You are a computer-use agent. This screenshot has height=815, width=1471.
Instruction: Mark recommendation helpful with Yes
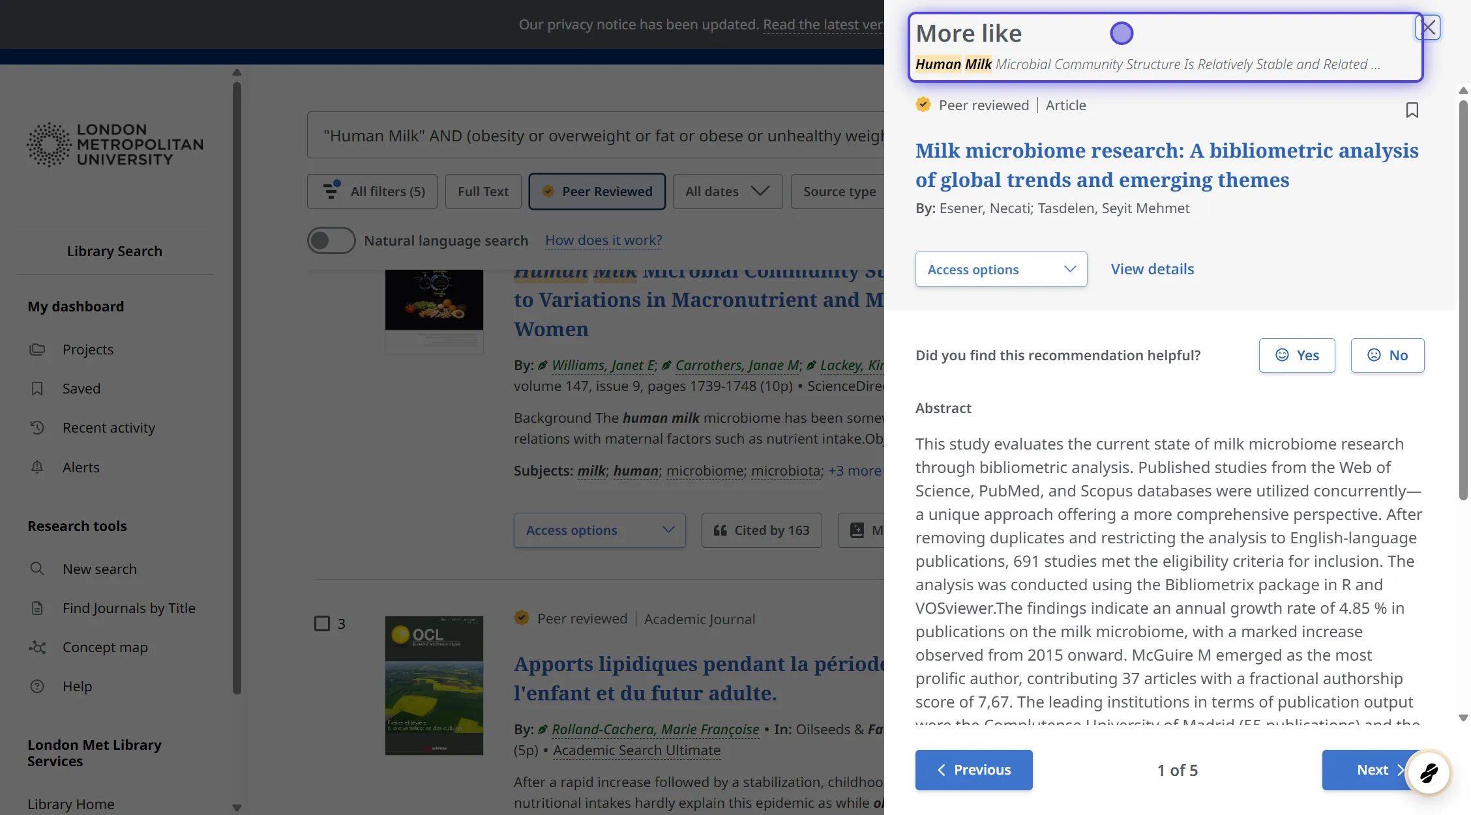(1296, 355)
